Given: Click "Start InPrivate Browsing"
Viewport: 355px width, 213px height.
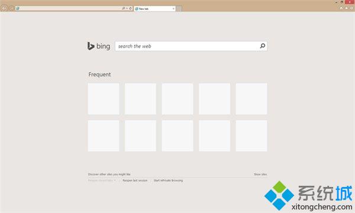Looking at the screenshot, I should pos(168,180).
